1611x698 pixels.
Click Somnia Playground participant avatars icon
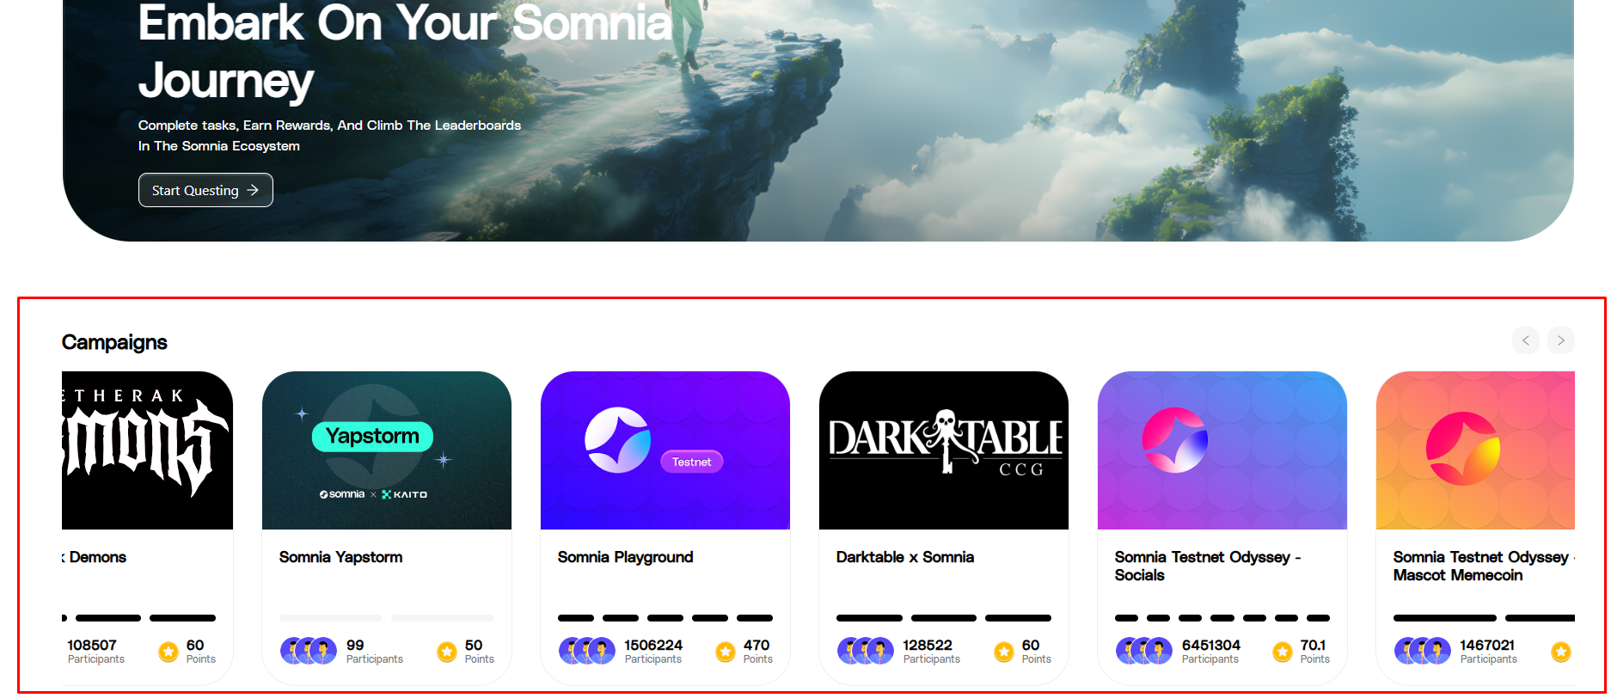point(587,651)
